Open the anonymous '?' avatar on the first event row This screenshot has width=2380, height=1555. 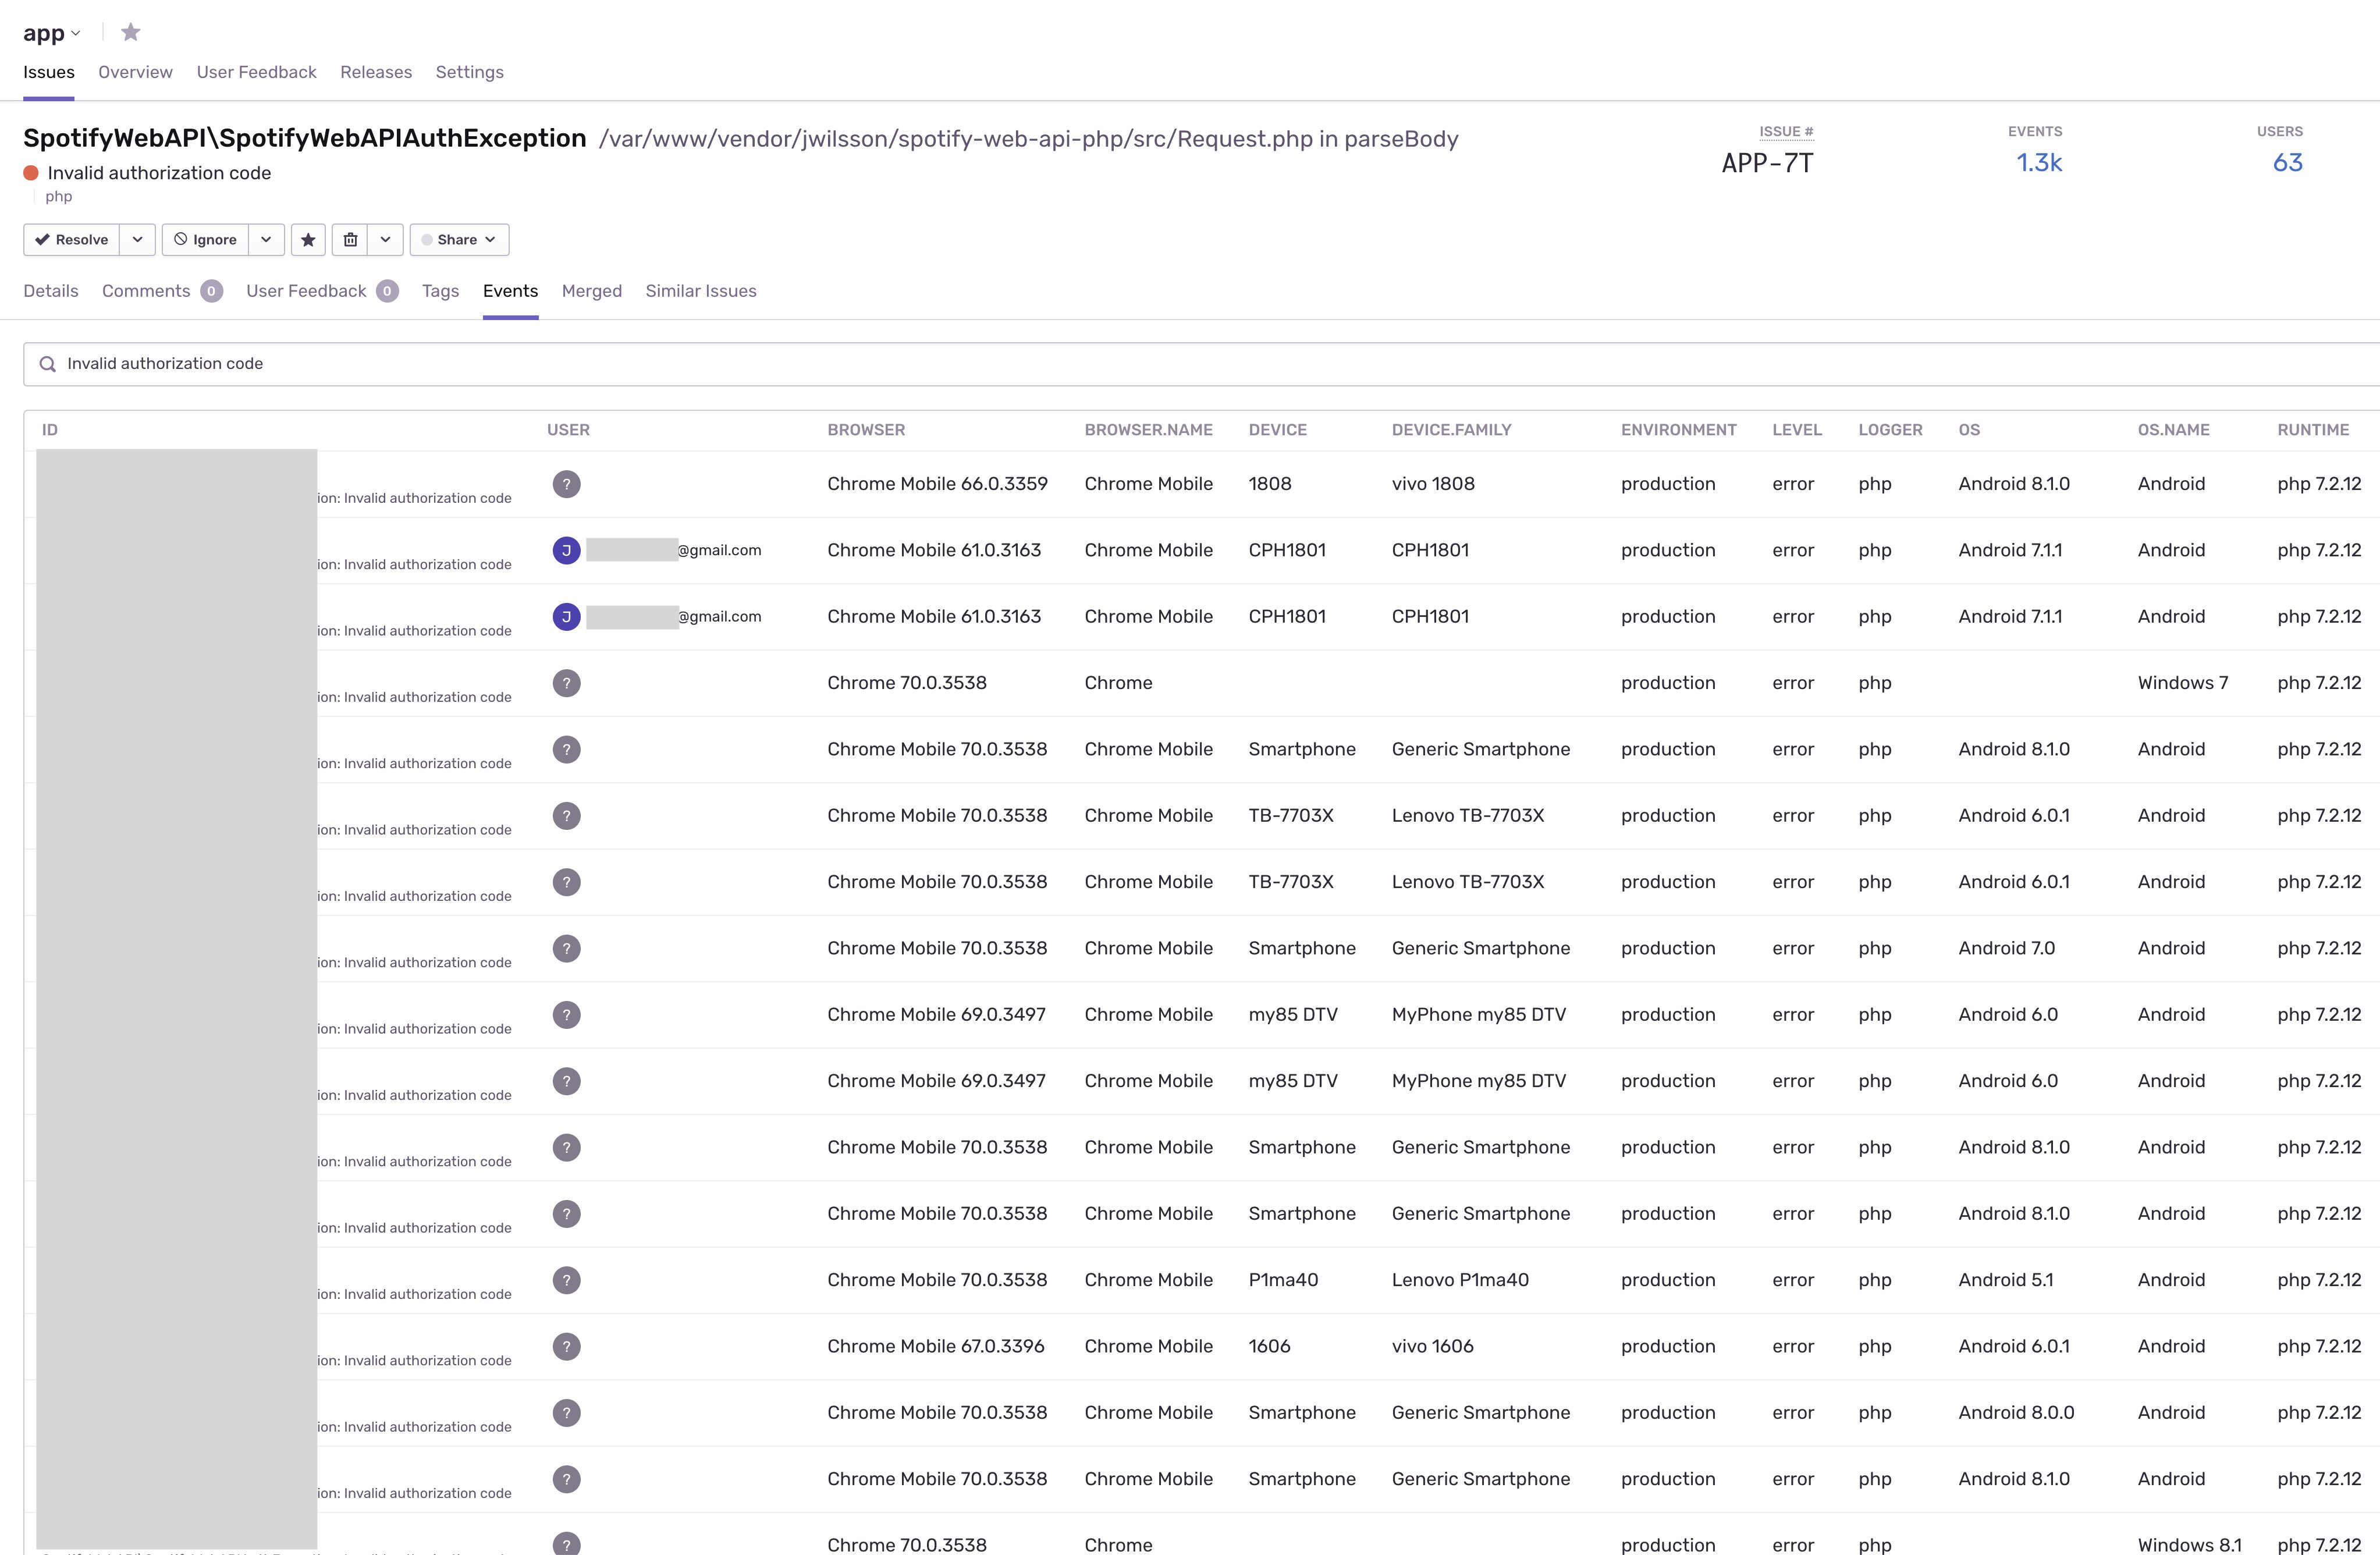(567, 484)
